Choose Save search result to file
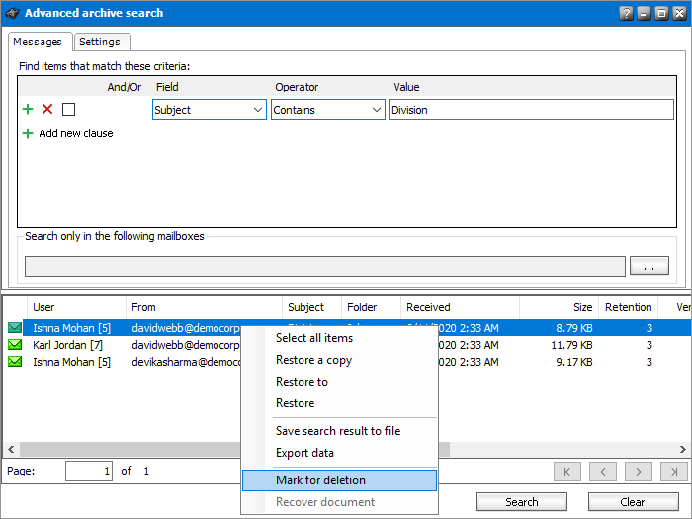Image resolution: width=692 pixels, height=519 pixels. (x=338, y=431)
